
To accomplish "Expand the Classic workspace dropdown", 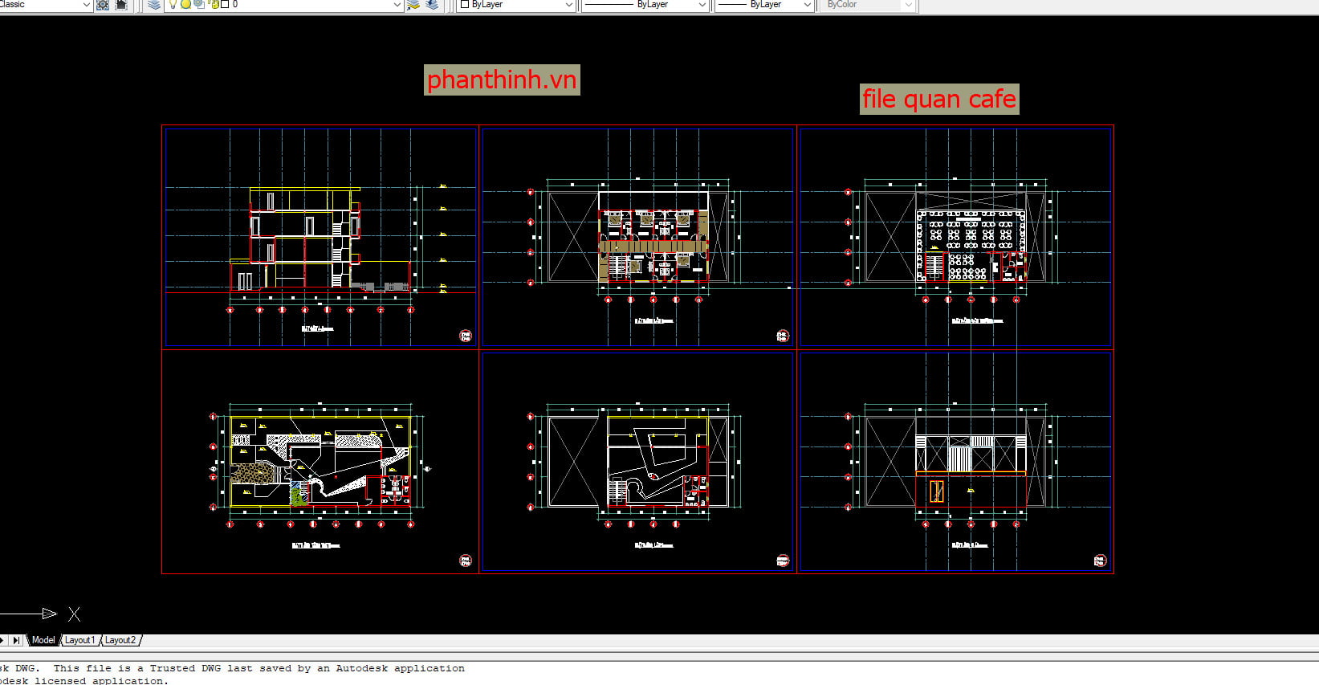I will 87,5.
